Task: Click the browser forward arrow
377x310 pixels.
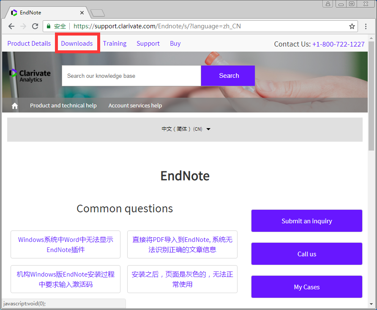Action: [23, 26]
